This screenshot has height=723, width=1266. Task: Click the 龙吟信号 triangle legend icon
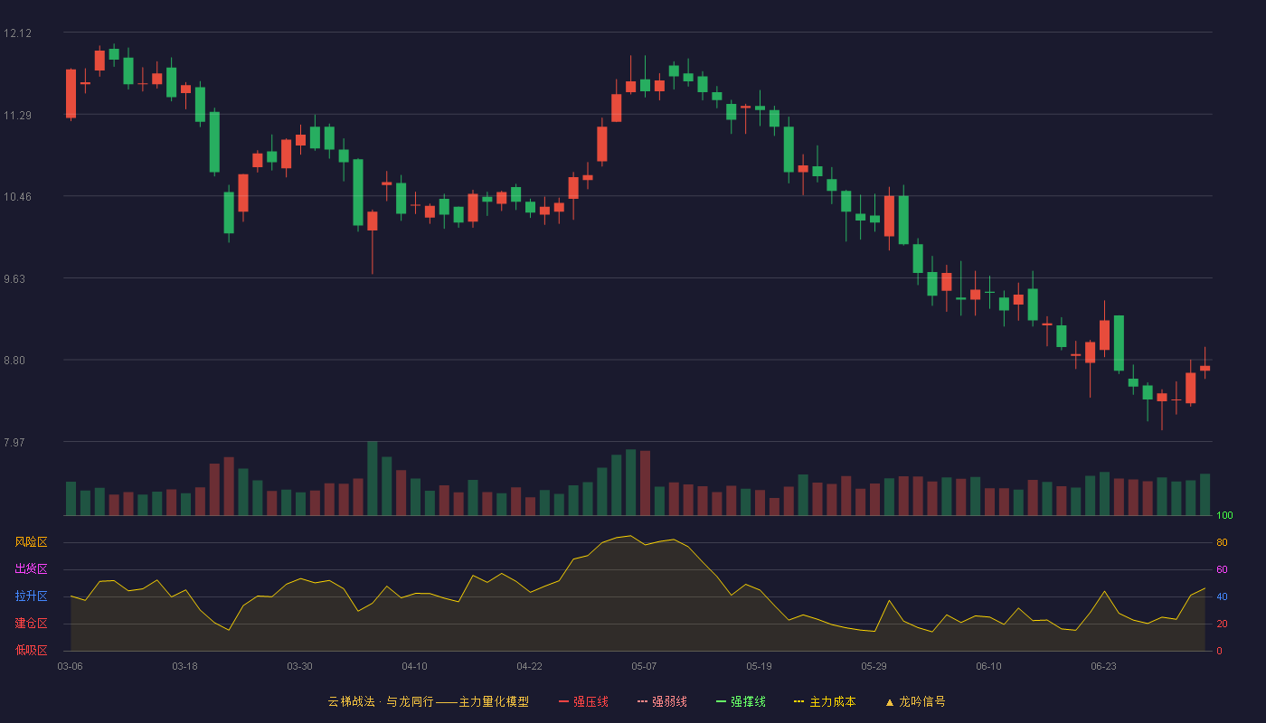890,701
